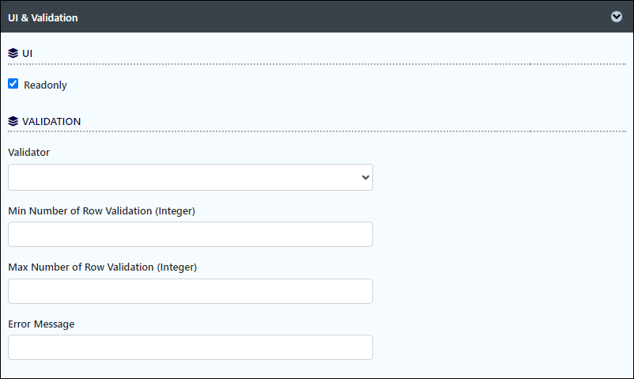Focus the Min Number of Row Validation field
This screenshot has width=634, height=379.
tap(191, 234)
